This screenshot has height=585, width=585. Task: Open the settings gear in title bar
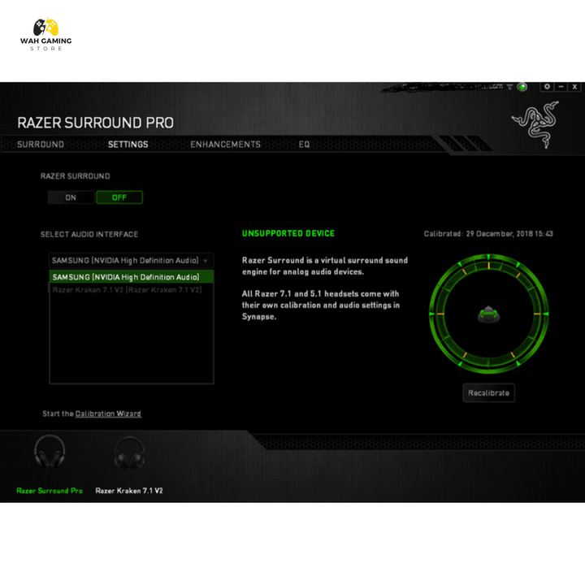pyautogui.click(x=547, y=87)
